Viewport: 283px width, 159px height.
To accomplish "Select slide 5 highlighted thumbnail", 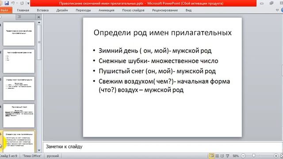I will click(x=19, y=142).
